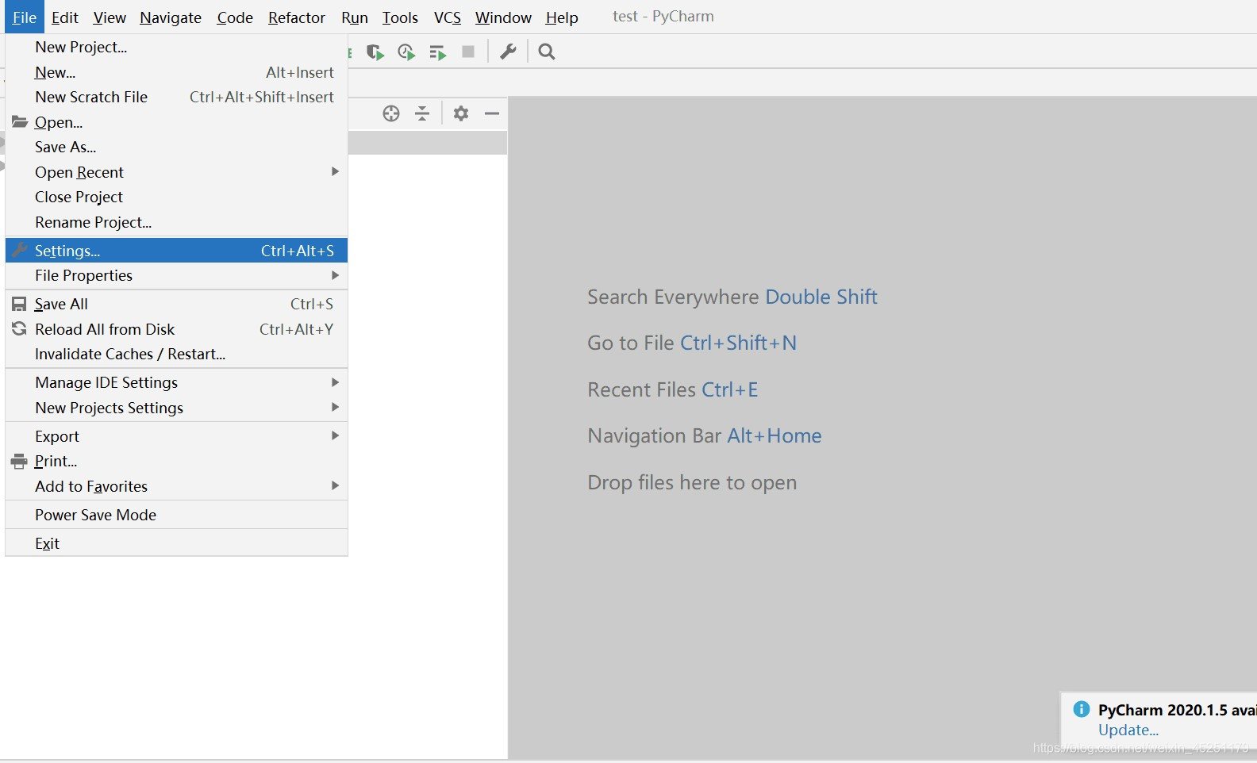The width and height of the screenshot is (1257, 763).
Task: Click the reload icon beside Reload All from Disk
Action: click(19, 328)
